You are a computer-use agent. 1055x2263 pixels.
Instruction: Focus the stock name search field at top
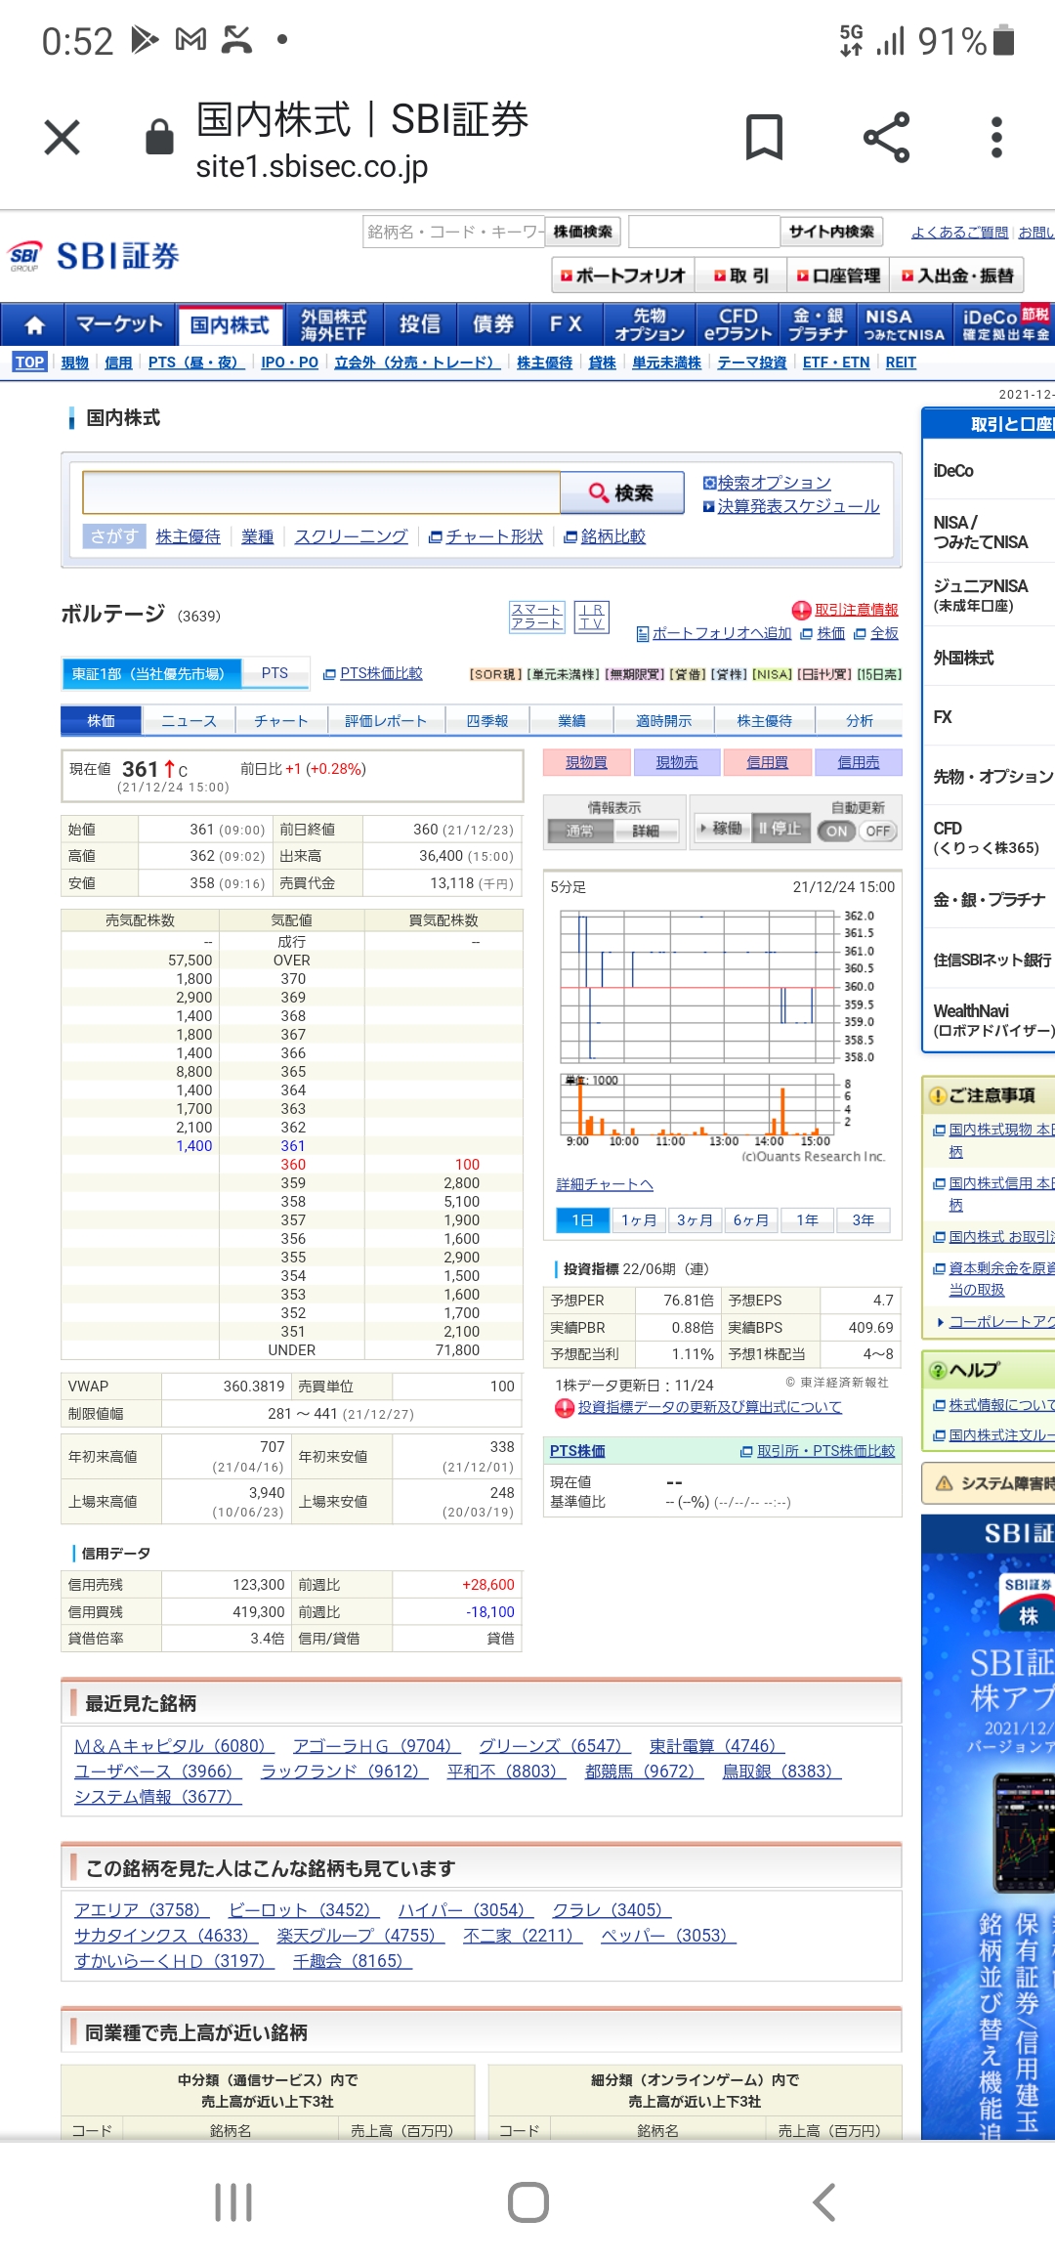(x=453, y=232)
